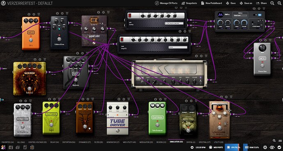
Task: Adjust the Onyx amp Volume knob
Action: [x=194, y=81]
